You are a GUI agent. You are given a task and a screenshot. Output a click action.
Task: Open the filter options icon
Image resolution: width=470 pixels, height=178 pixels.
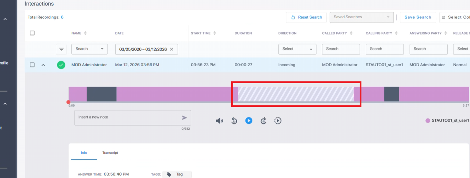tap(61, 49)
